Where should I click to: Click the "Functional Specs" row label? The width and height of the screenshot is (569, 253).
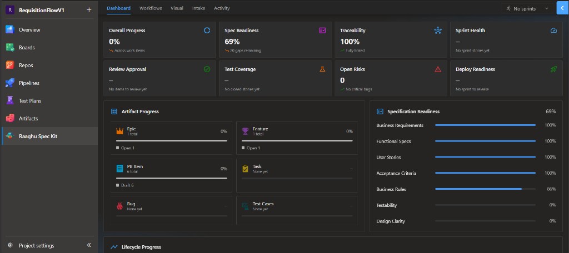394,141
